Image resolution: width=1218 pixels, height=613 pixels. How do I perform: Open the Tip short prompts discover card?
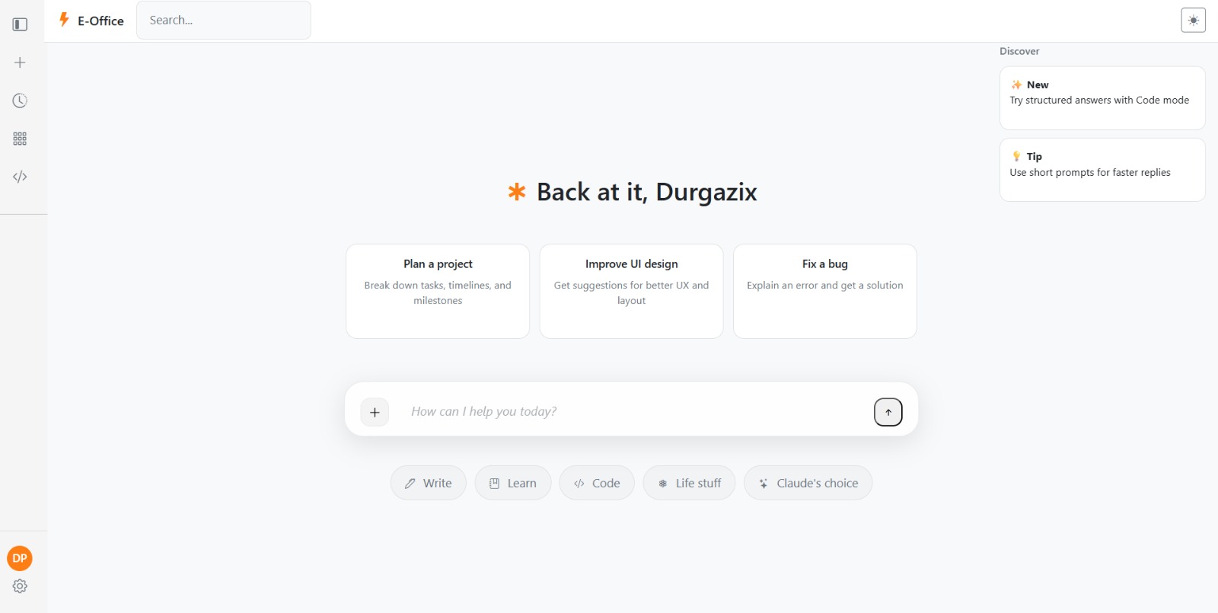1102,170
